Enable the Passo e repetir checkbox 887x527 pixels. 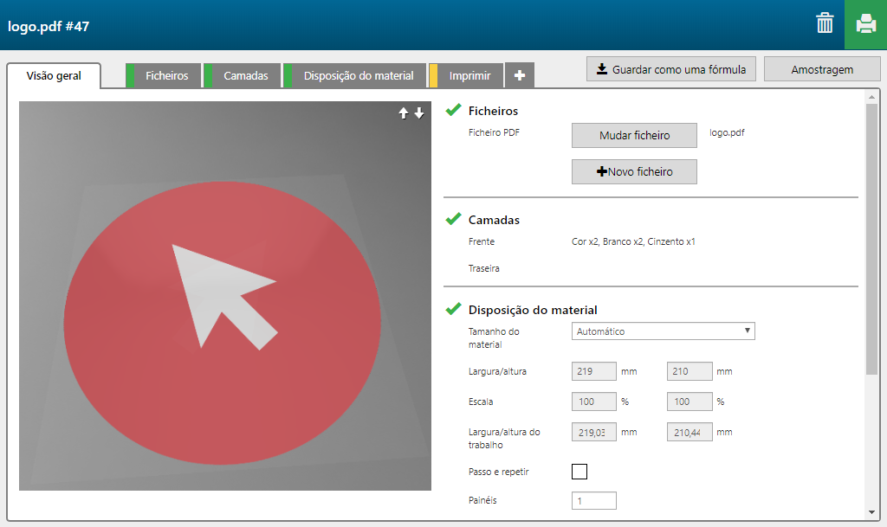[579, 472]
